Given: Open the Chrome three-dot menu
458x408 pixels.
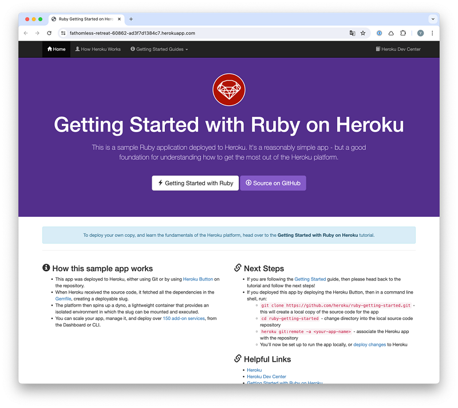Looking at the screenshot, I should tap(432, 33).
